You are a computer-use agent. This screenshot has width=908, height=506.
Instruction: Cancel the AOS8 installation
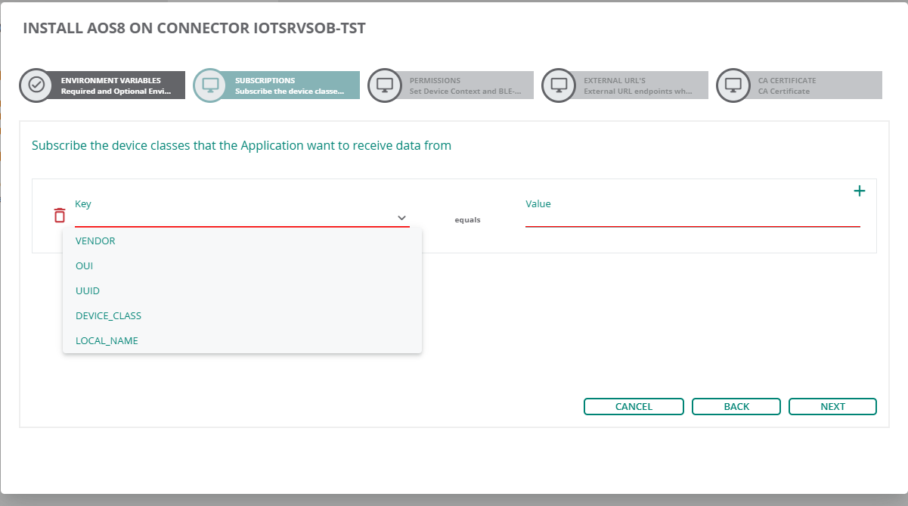pyautogui.click(x=634, y=406)
